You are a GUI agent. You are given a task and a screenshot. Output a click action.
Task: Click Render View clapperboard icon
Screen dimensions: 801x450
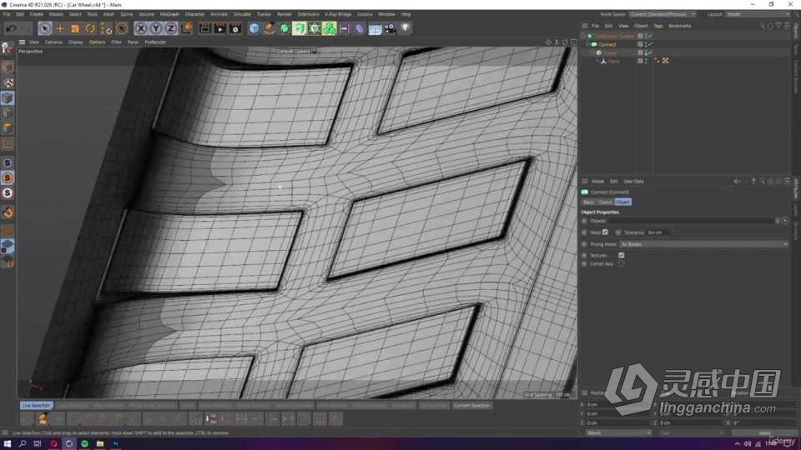[x=205, y=28]
